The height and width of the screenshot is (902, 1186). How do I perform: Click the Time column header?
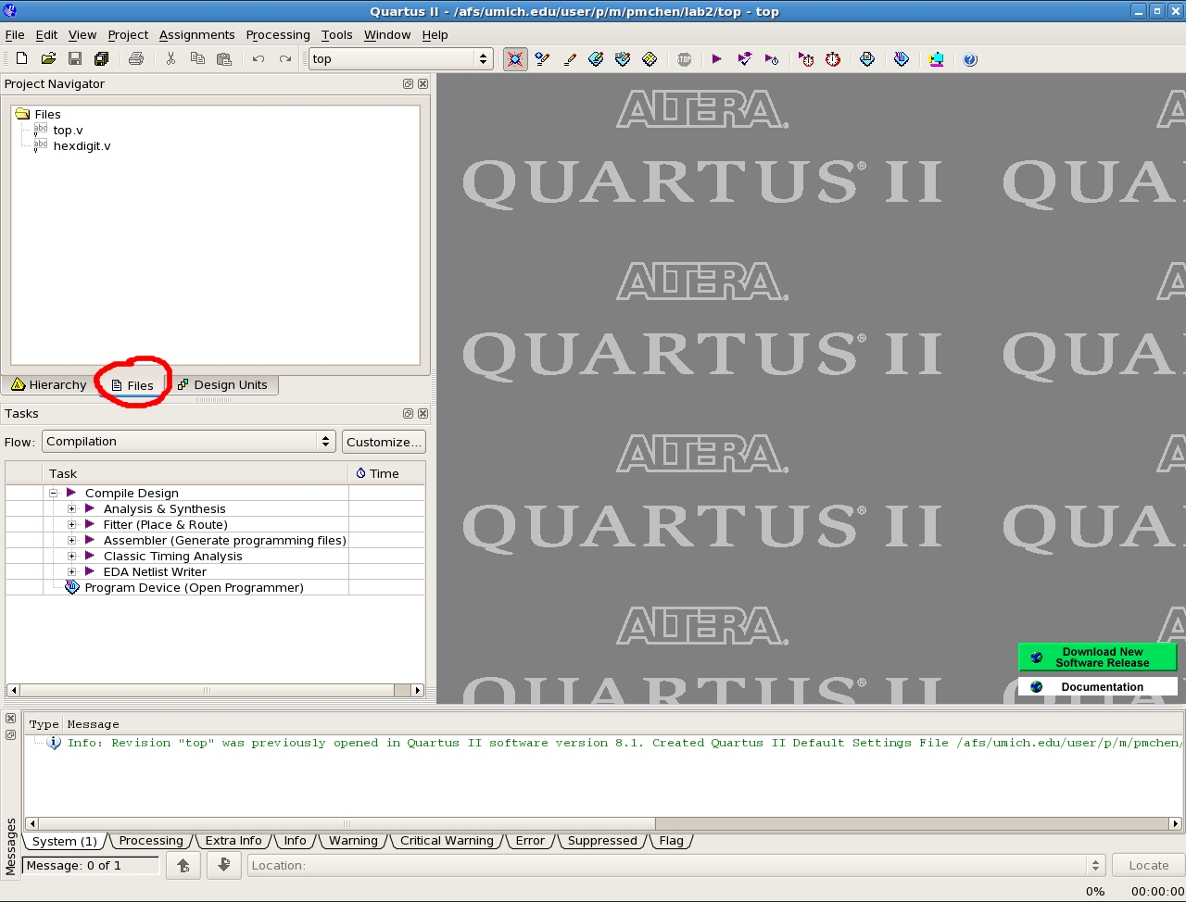(386, 473)
